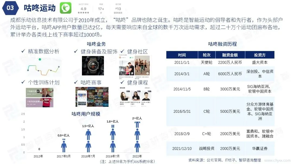Click the 2+亿人 data label
Image resolution: width=293 pixels, height=164 pixels.
pos(137,118)
